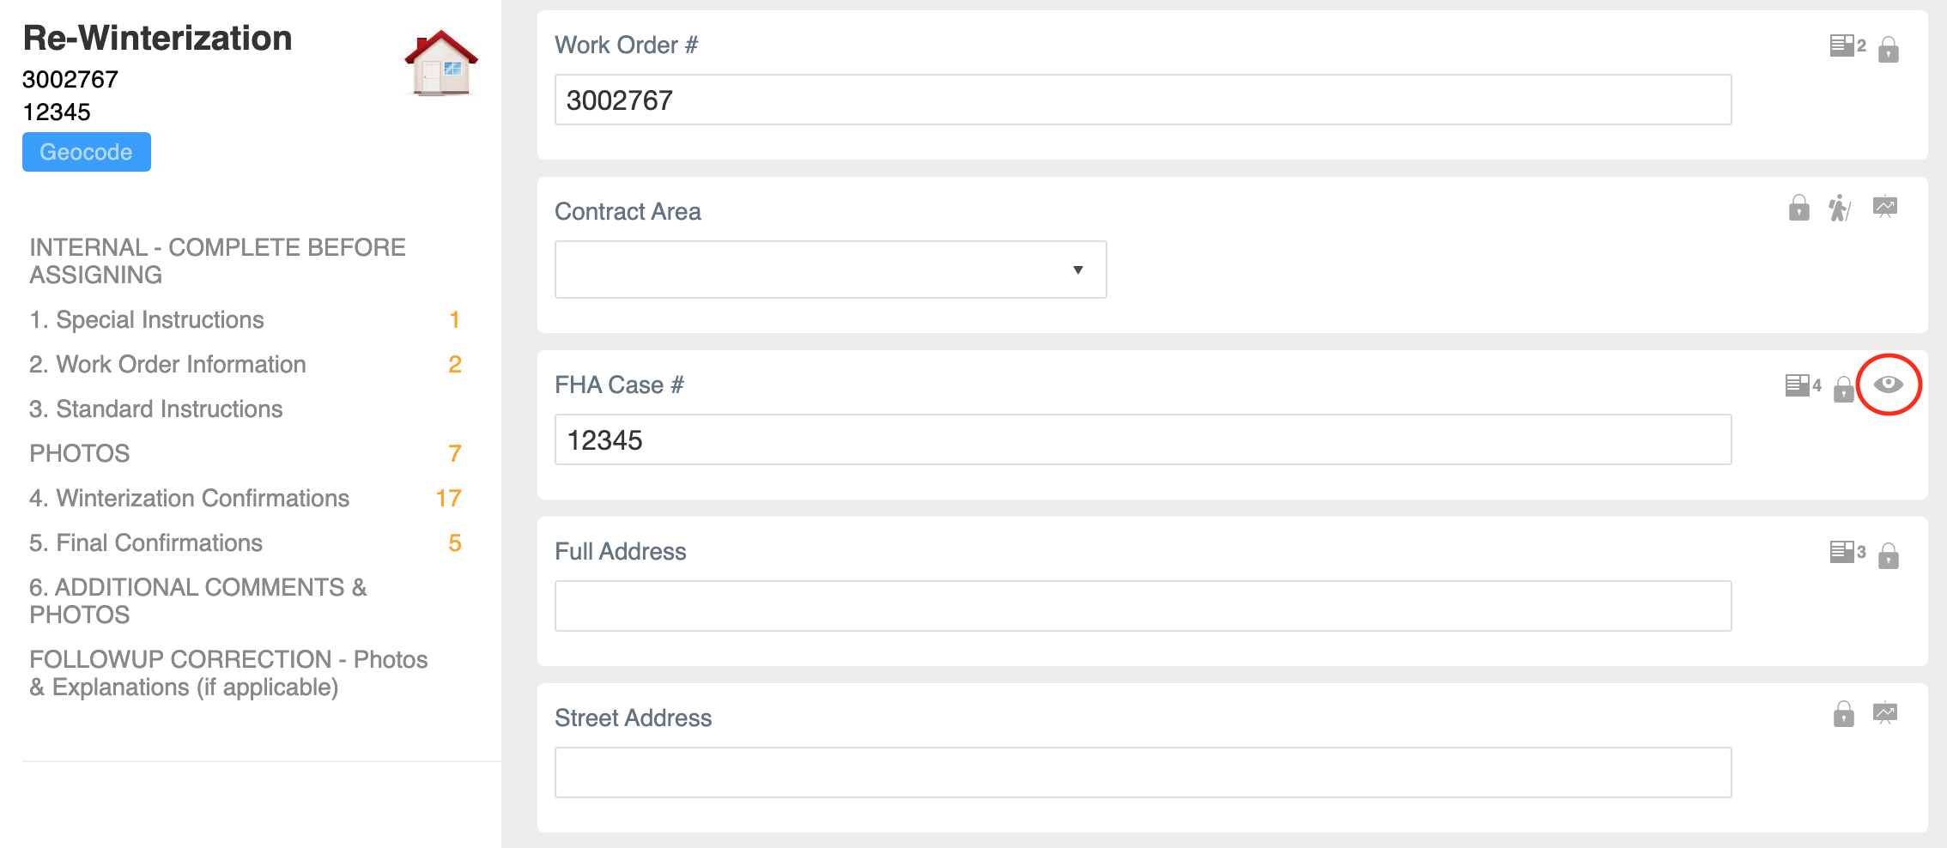Image resolution: width=1947 pixels, height=848 pixels.
Task: Click the news layout icon on FHA Case #
Action: 1797,385
